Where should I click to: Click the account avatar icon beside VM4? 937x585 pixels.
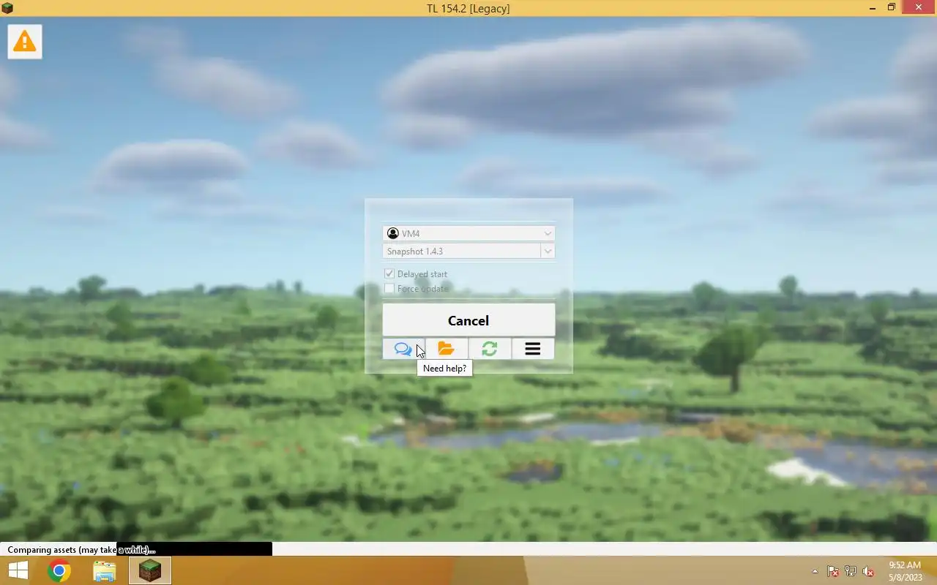coord(393,233)
